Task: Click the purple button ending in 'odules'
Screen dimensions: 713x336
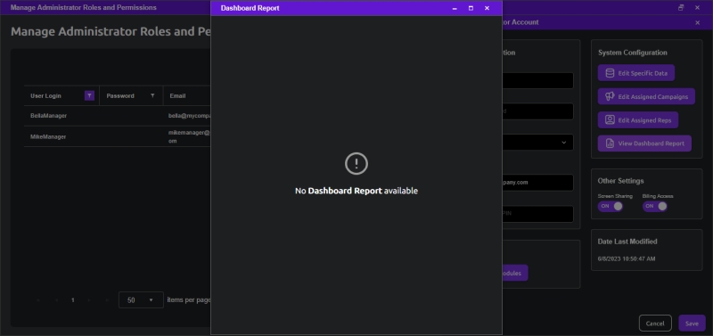Action: [514, 273]
